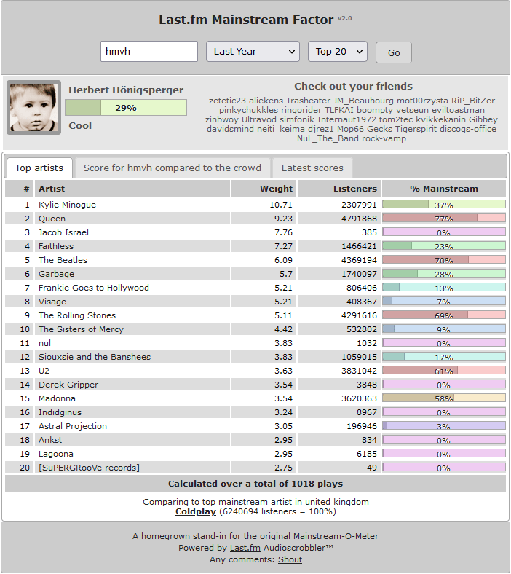Click the Listeners column header
511x574 pixels.
point(339,189)
